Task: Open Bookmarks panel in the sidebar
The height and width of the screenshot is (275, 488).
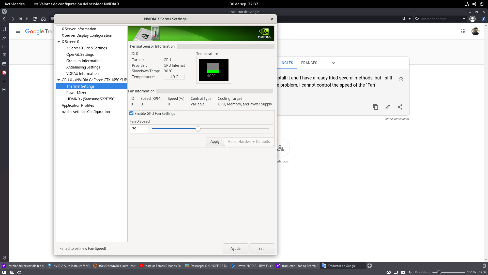Action: [x=4, y=29]
